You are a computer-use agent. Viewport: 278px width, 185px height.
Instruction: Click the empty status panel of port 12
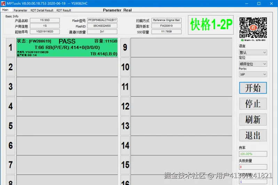tap(181, 106)
